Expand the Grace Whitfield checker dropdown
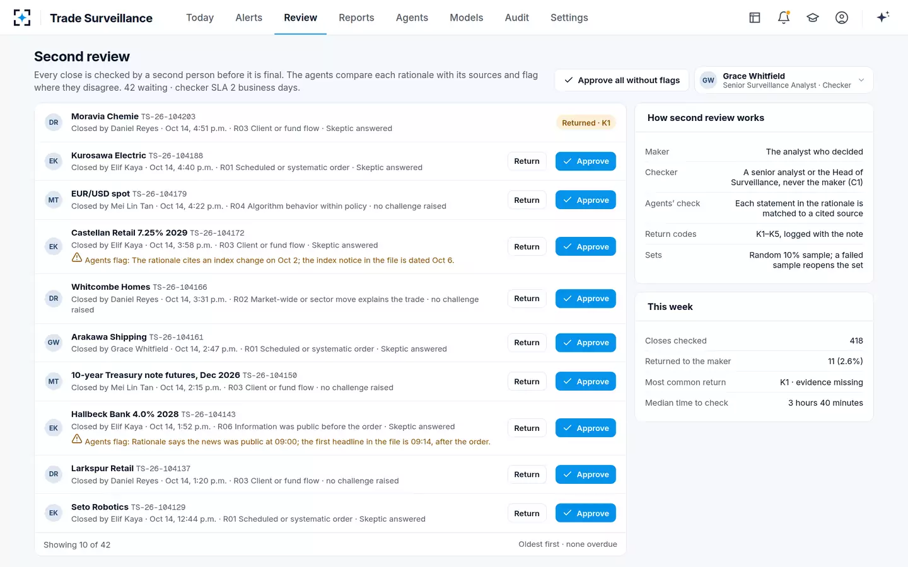The width and height of the screenshot is (908, 567). (x=784, y=80)
